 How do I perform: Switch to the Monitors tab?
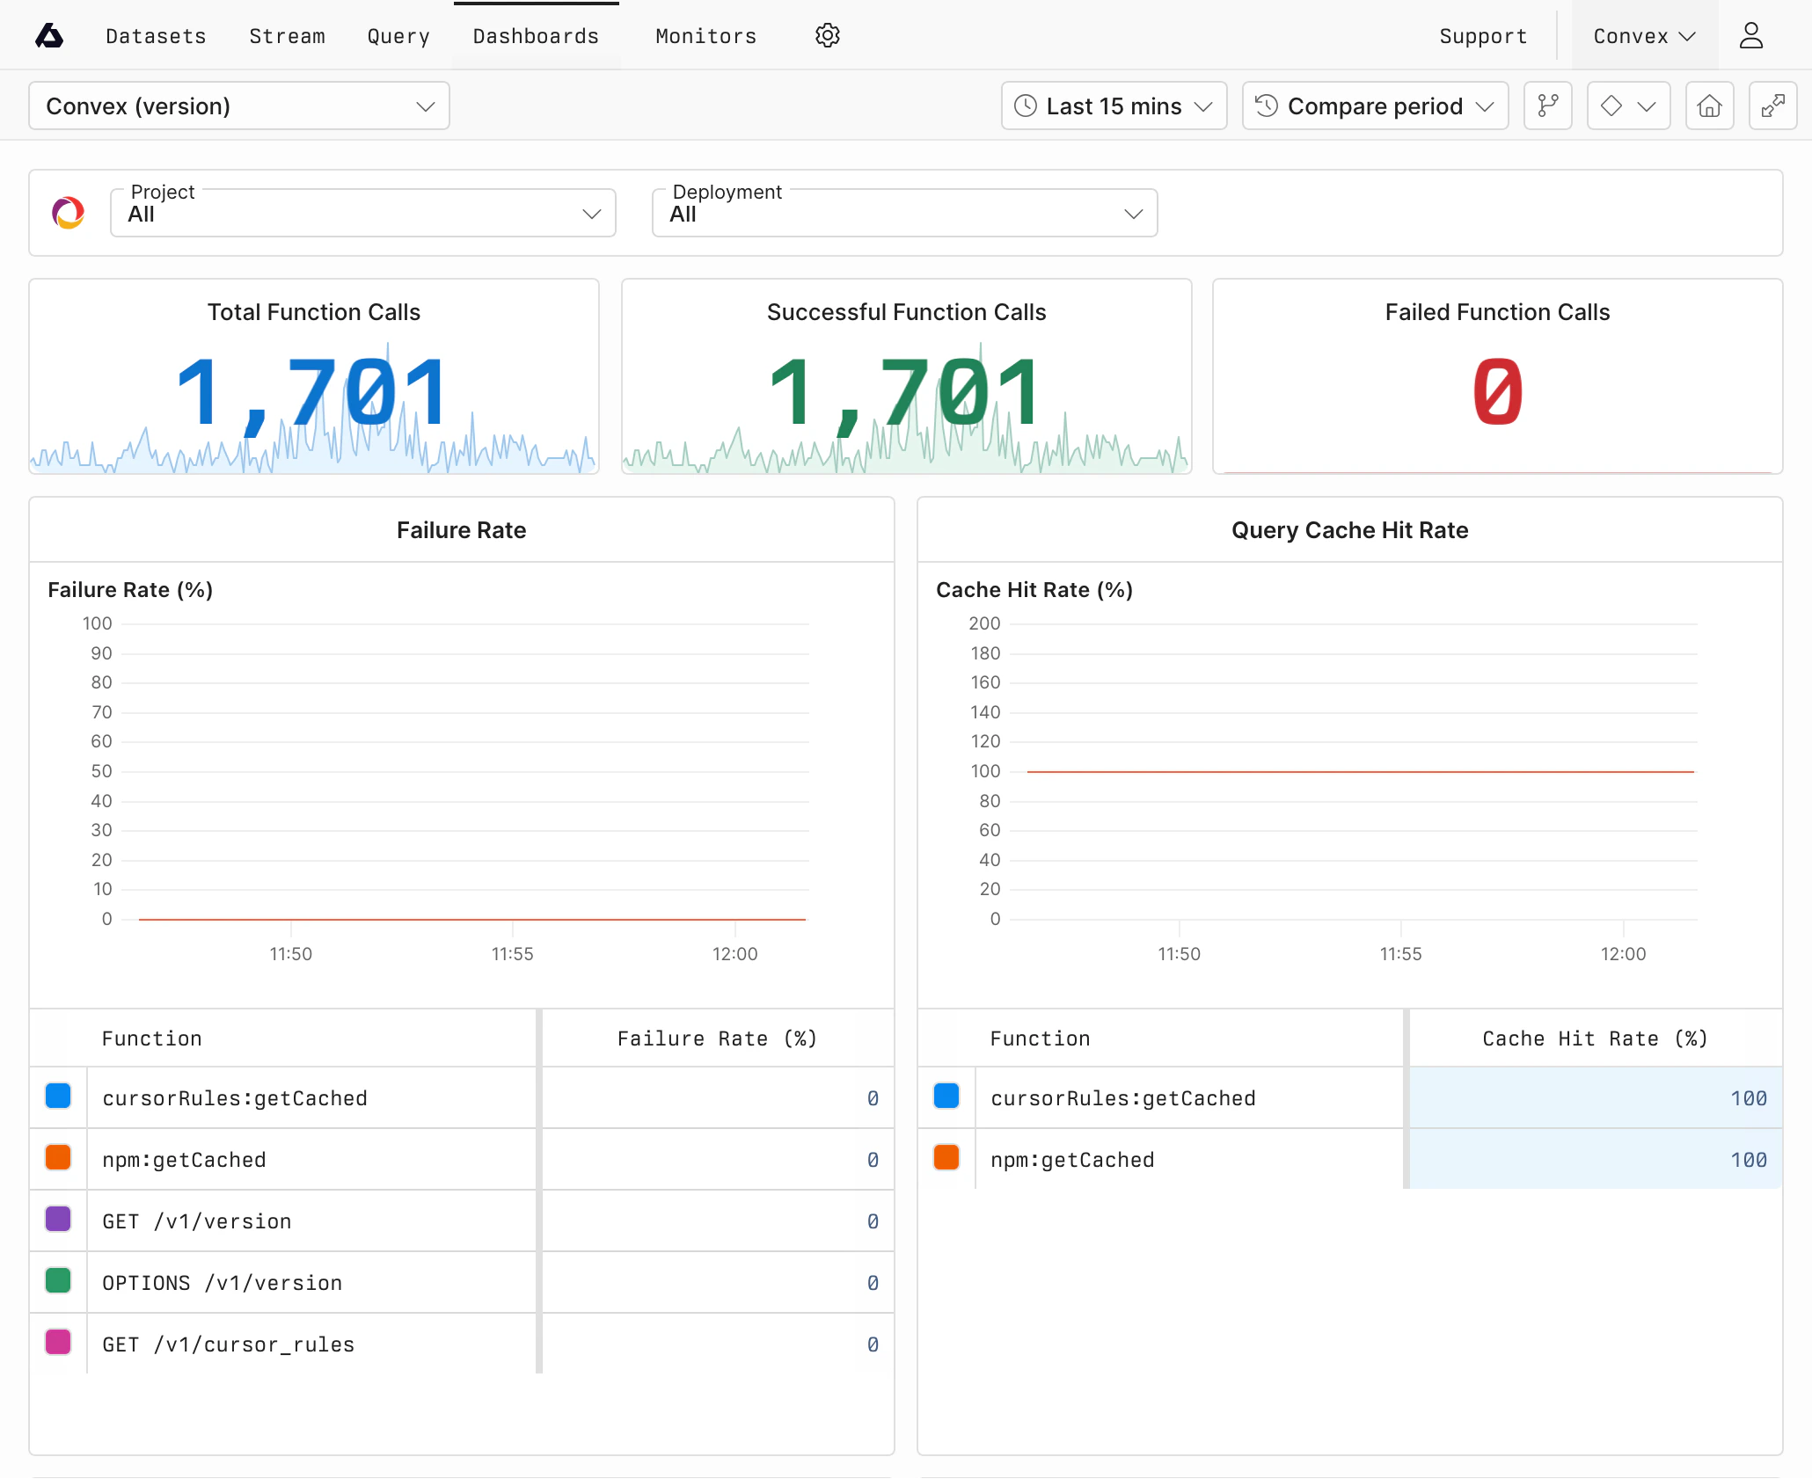coord(705,35)
